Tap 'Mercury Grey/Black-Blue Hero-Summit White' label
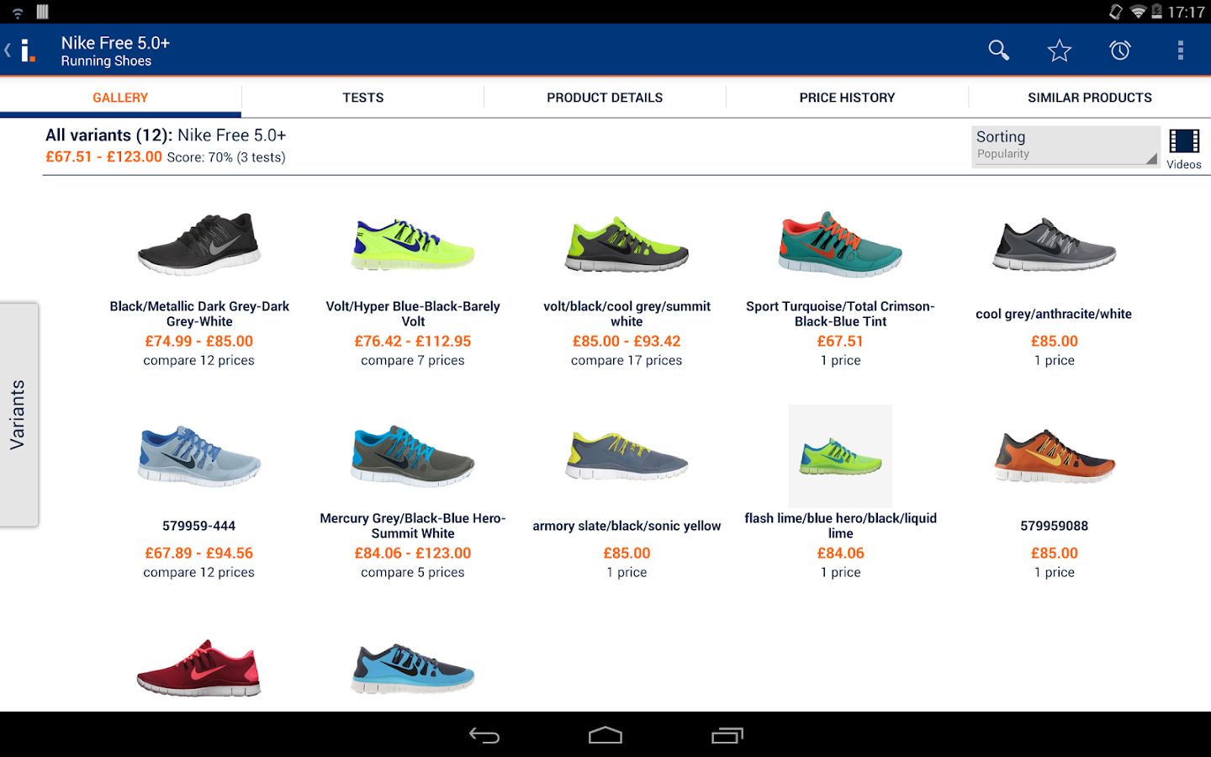Viewport: 1211px width, 757px height. coord(413,526)
